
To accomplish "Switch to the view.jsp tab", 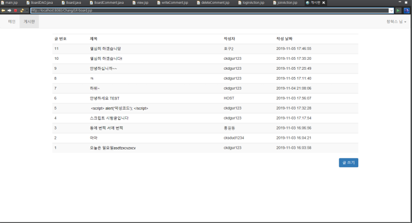I will click(140, 3).
